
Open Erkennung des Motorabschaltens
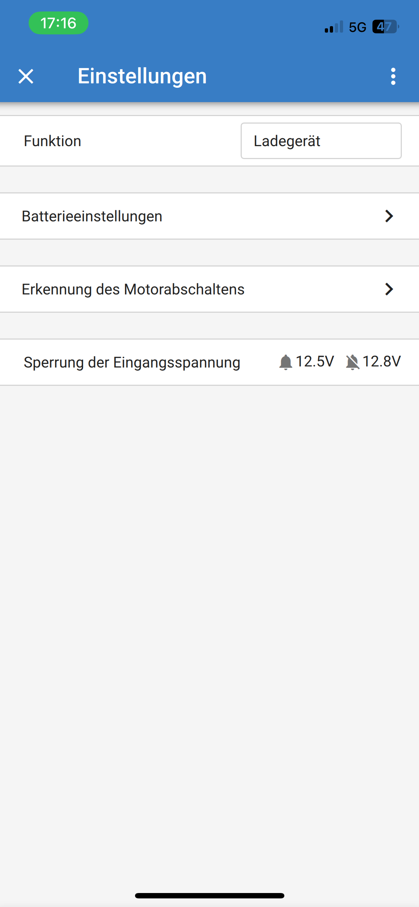tap(133, 289)
